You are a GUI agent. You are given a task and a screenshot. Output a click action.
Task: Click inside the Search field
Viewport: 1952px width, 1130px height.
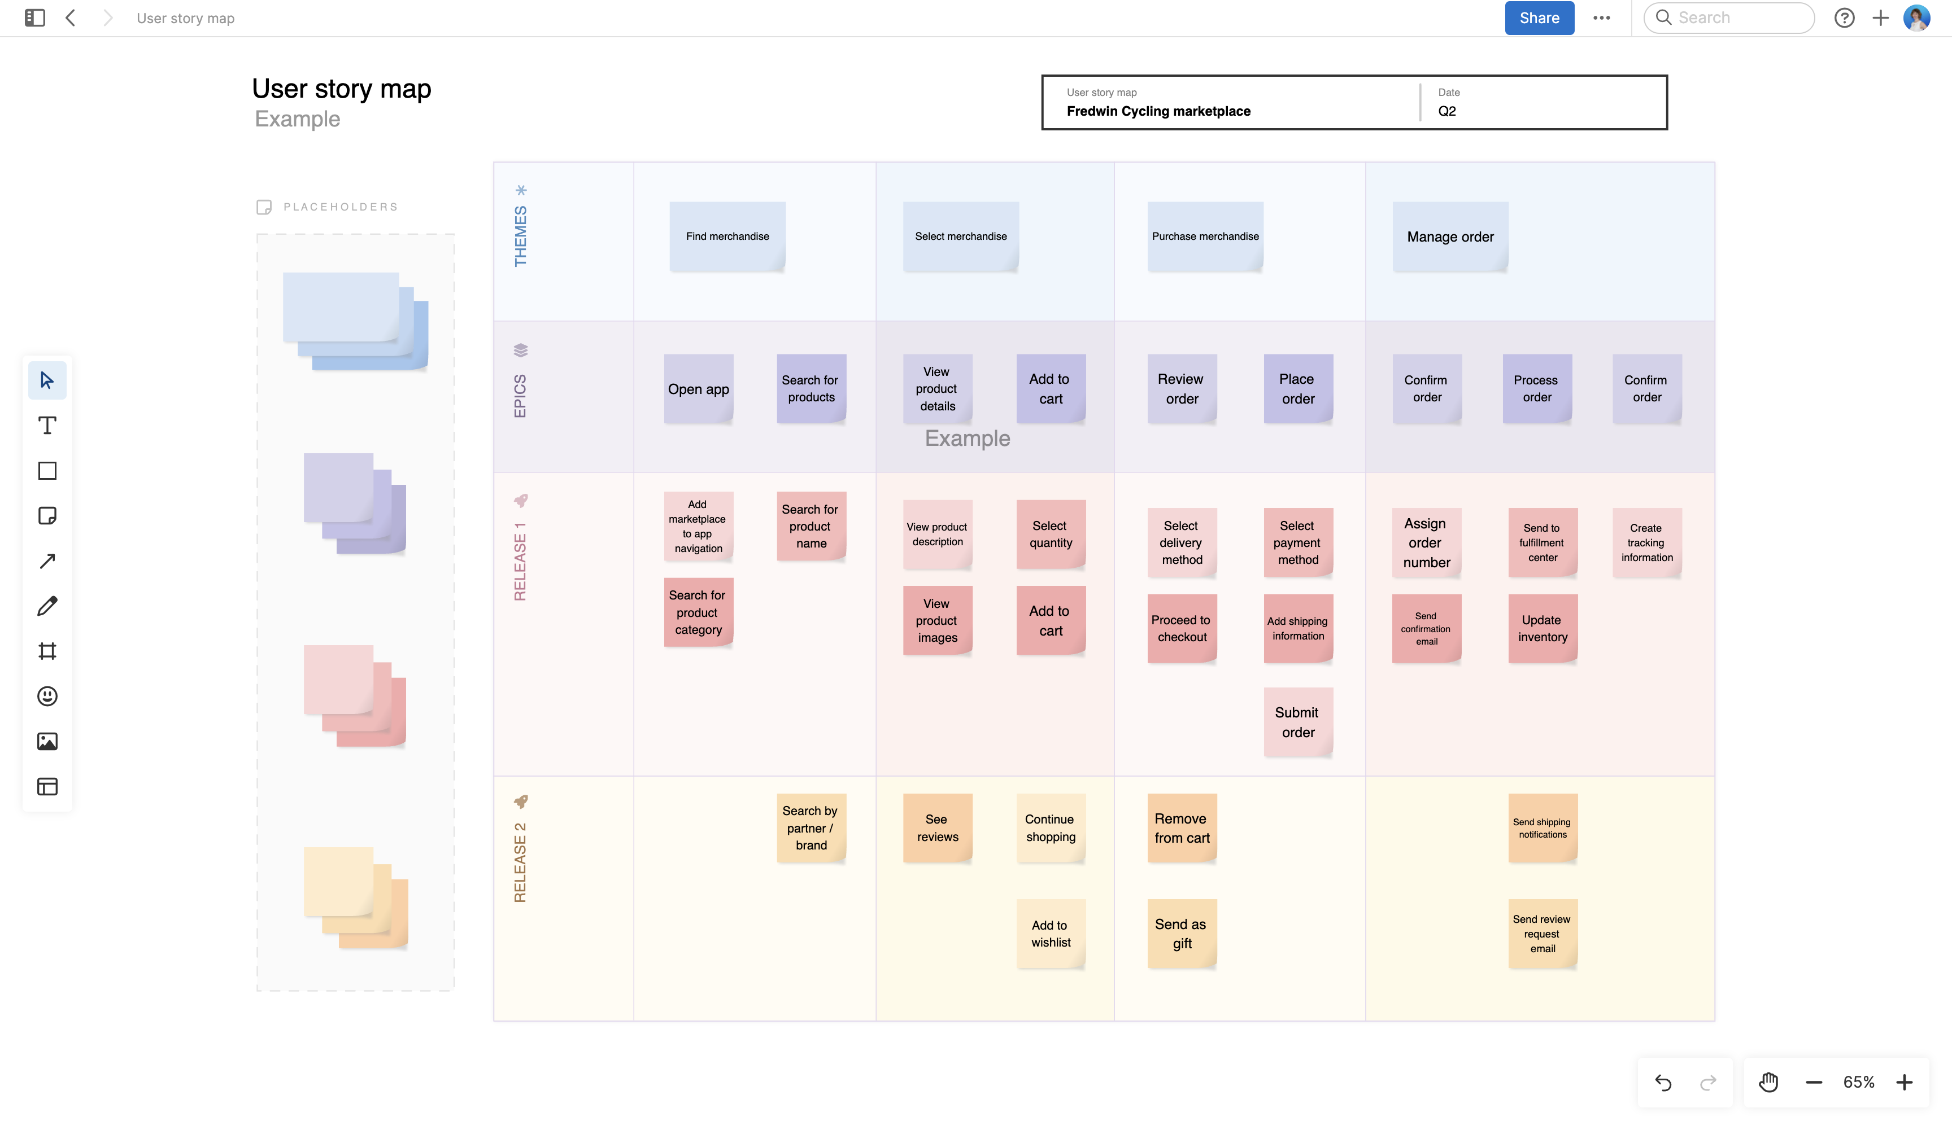point(1729,17)
